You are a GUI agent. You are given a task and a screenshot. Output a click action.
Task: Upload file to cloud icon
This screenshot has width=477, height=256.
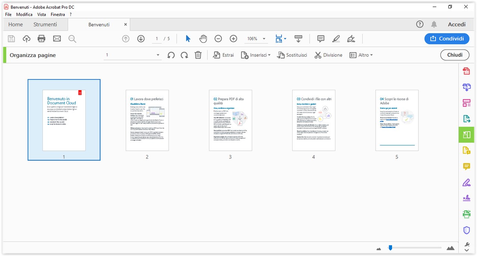(x=26, y=39)
